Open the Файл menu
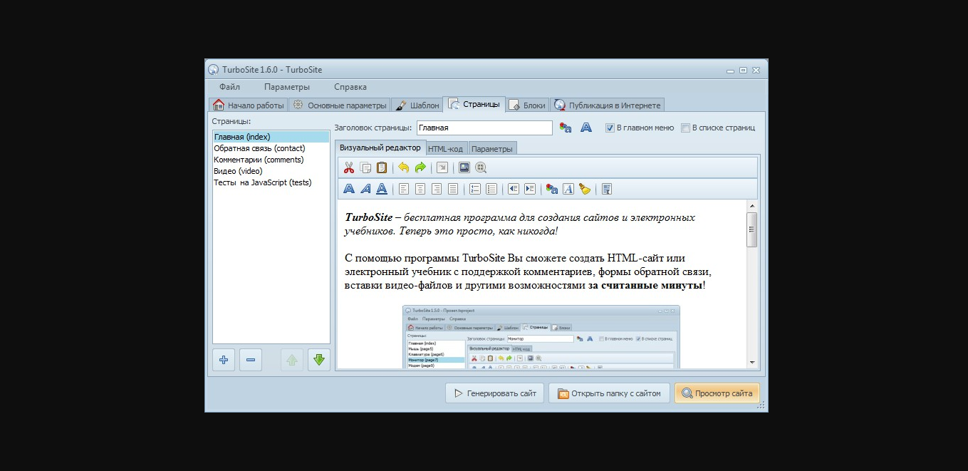 point(229,86)
